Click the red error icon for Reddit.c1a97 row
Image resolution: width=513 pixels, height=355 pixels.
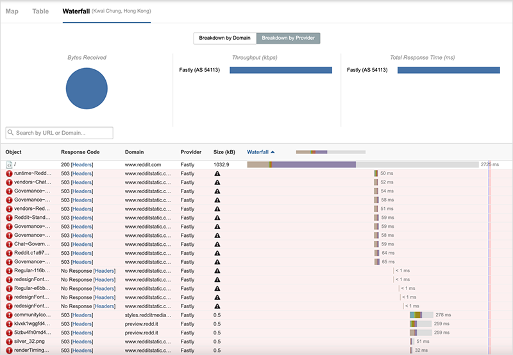[x=10, y=253]
